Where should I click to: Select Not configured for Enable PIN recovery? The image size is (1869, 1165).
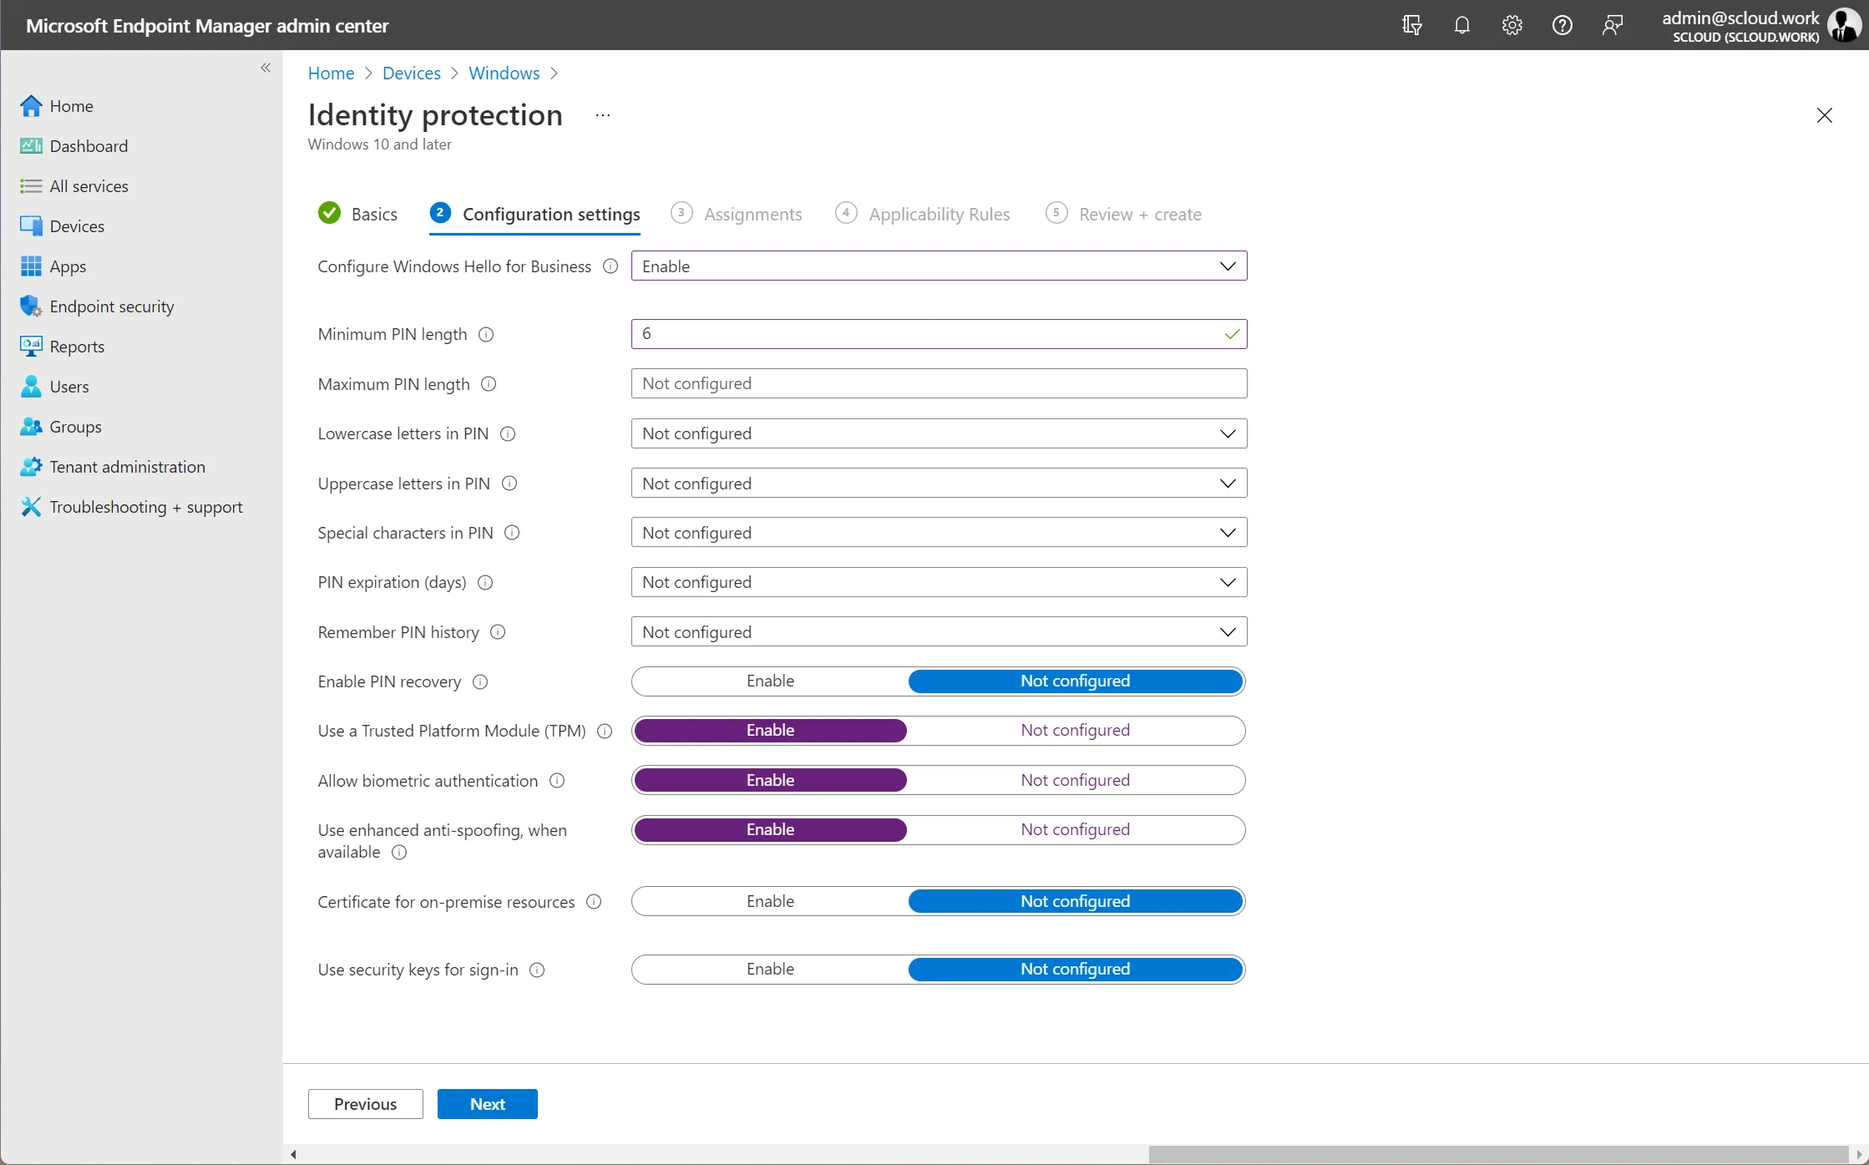click(1076, 681)
